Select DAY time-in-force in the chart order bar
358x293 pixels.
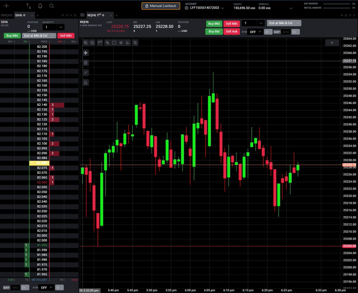pos(277,32)
